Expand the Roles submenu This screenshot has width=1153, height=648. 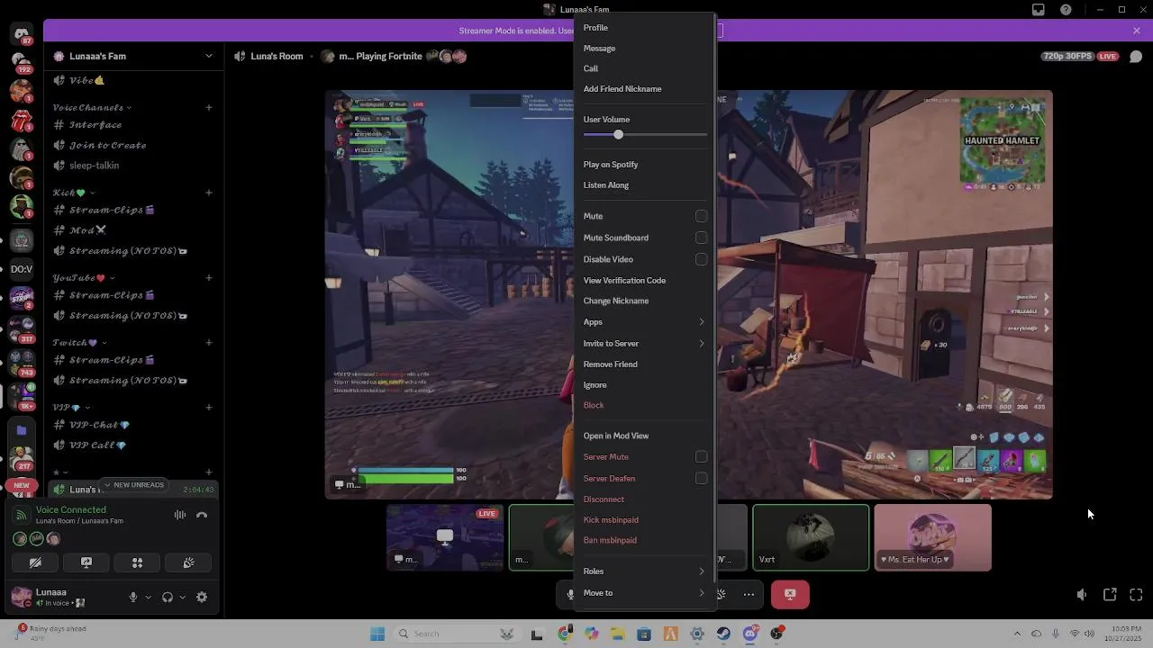[x=644, y=571]
